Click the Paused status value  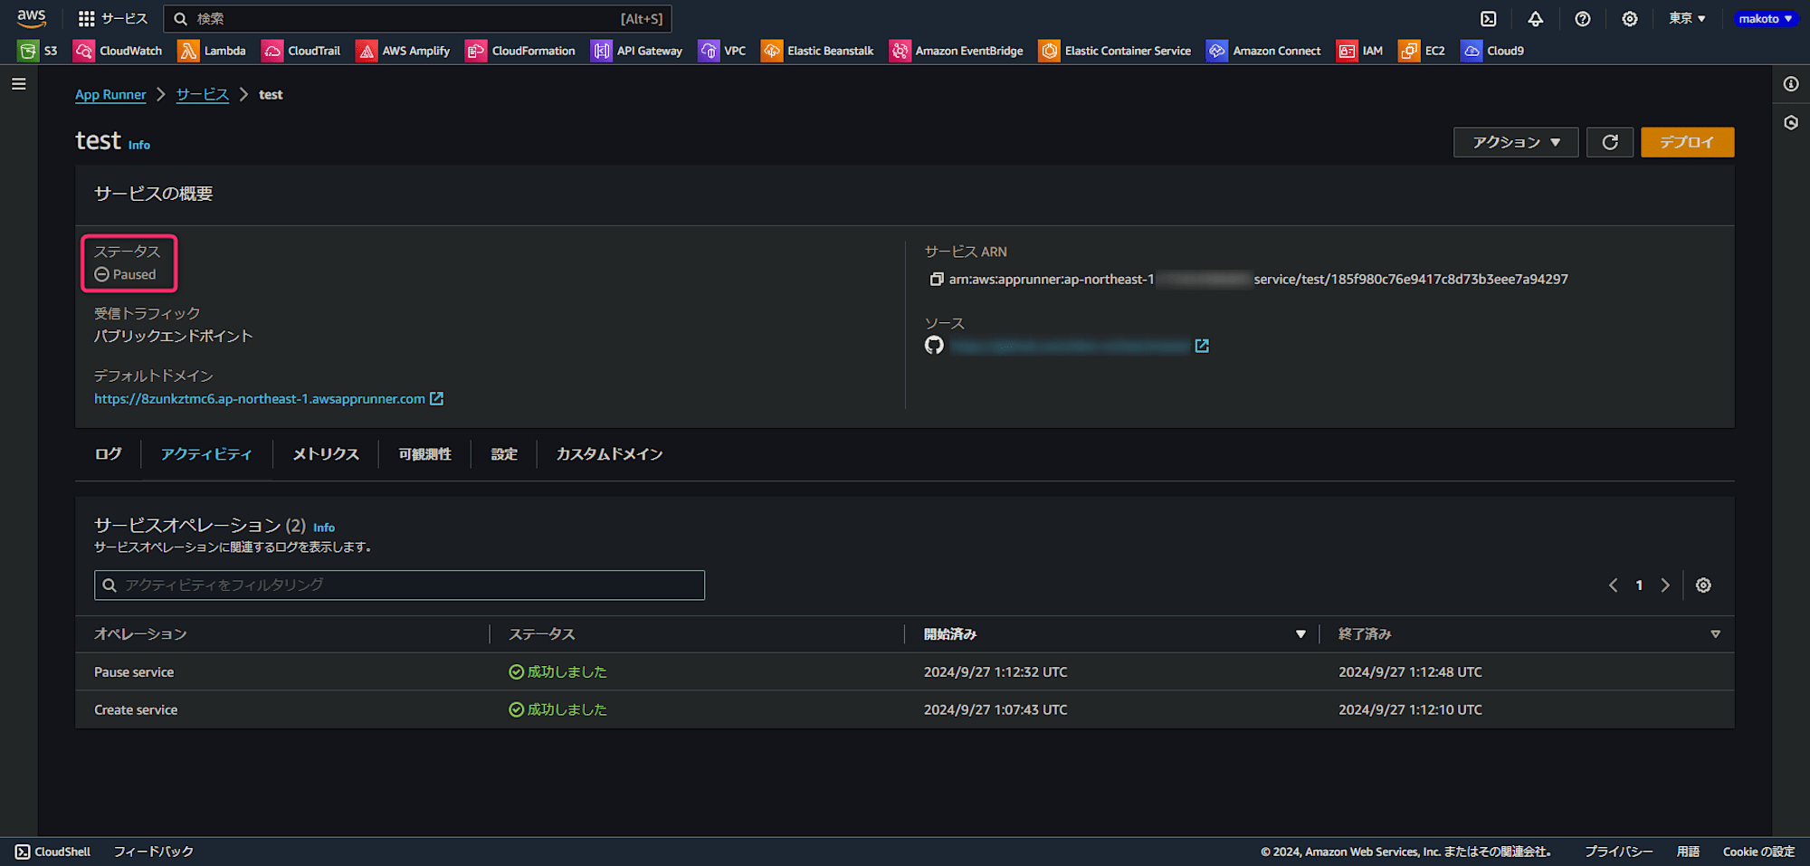(x=126, y=274)
